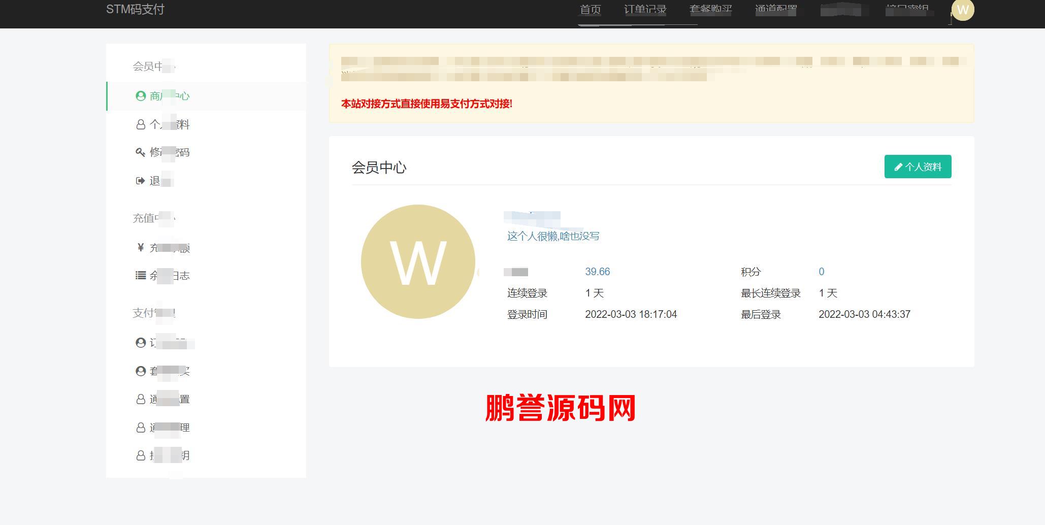The width and height of the screenshot is (1045, 525).
Task: Click the balance value 39.66
Action: tap(597, 272)
